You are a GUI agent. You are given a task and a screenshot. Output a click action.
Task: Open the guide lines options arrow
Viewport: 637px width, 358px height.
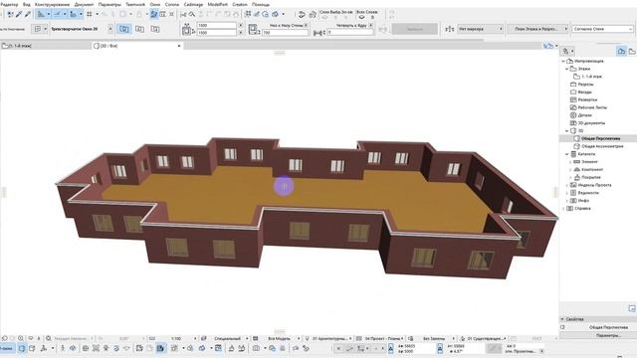tap(49, 14)
